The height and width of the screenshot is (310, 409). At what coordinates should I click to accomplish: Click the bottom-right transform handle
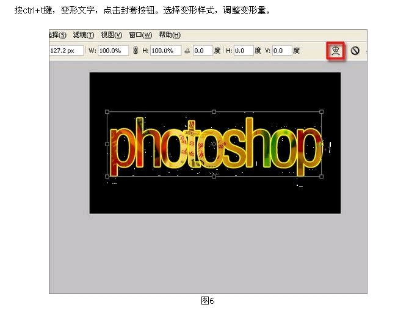point(321,177)
